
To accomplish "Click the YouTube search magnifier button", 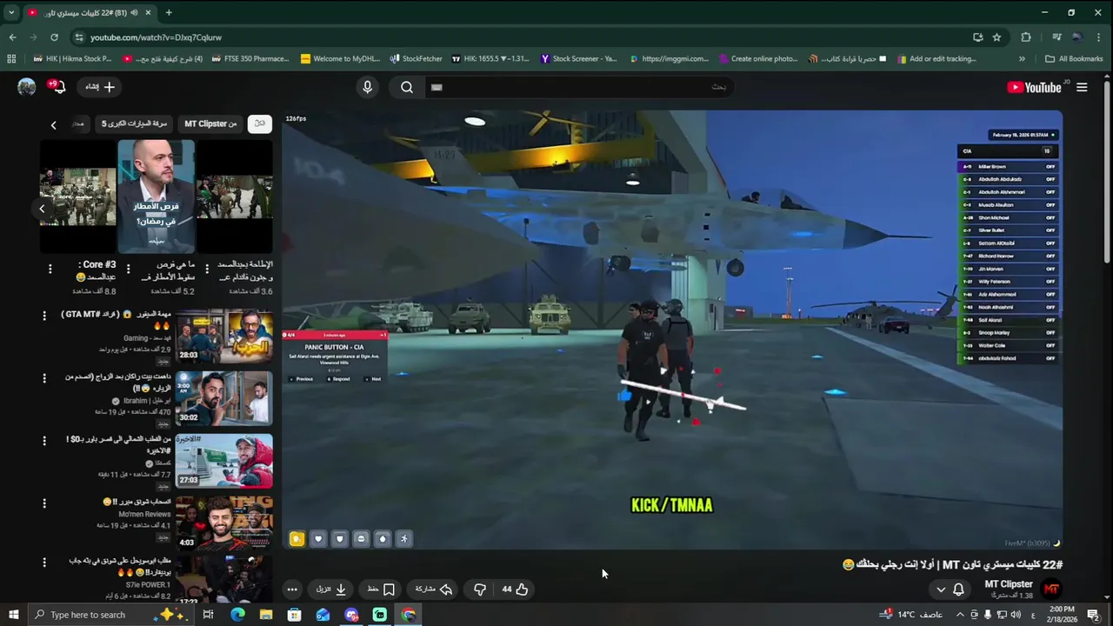I will [406, 87].
